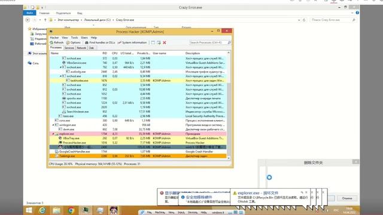Click the ProcessHacker.exe process icon
The height and width of the screenshot is (215, 383).
pyautogui.click(x=60, y=142)
